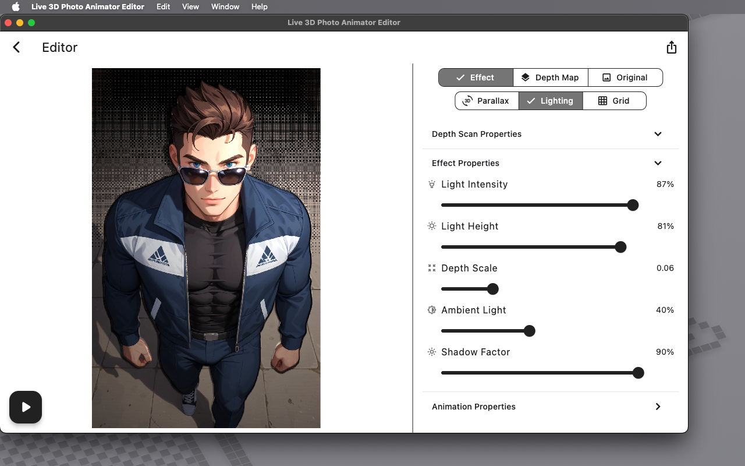
Task: Select the Effect view mode
Action: [476, 77]
